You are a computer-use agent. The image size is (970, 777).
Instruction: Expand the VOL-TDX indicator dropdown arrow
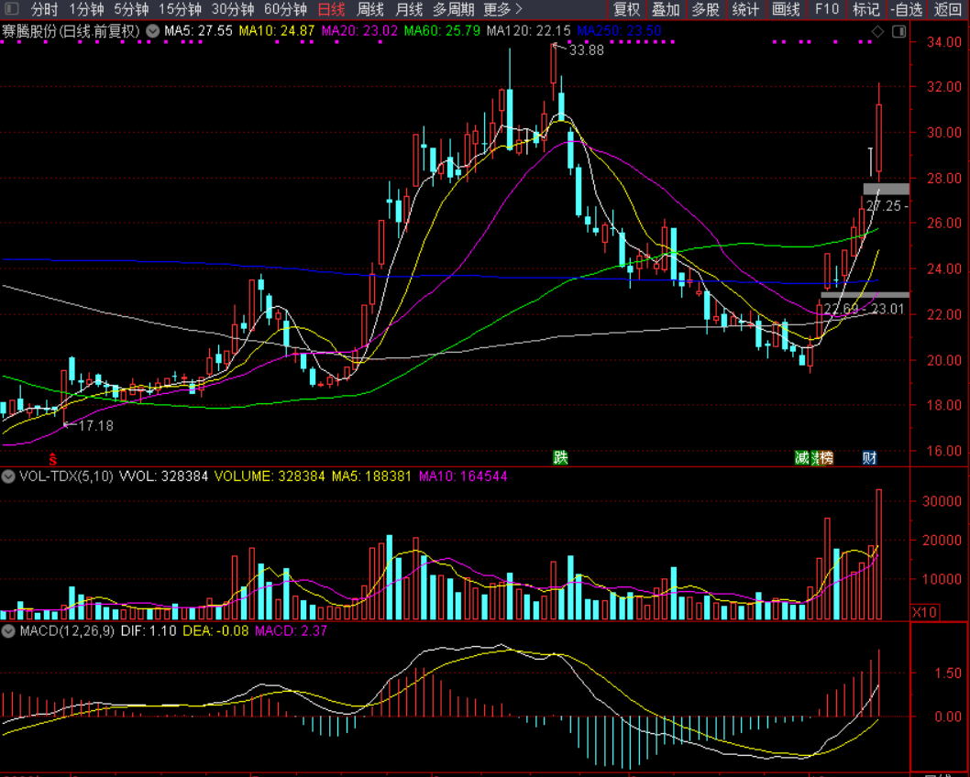click(x=7, y=476)
